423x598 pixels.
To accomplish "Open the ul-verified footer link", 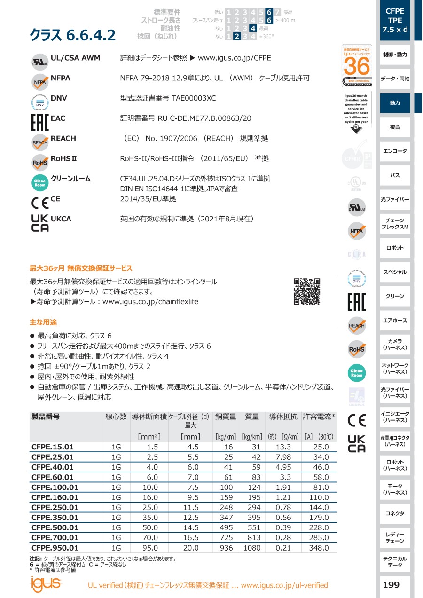I will (284, 585).
